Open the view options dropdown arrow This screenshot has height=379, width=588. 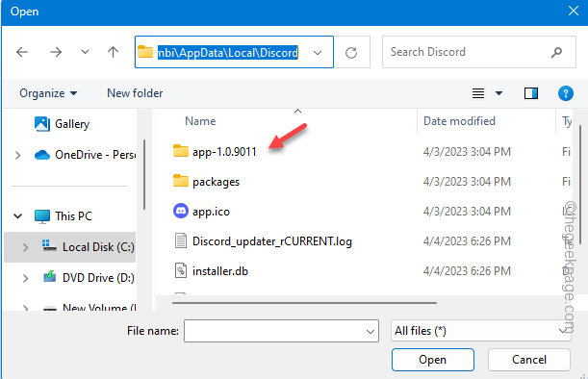click(x=499, y=93)
